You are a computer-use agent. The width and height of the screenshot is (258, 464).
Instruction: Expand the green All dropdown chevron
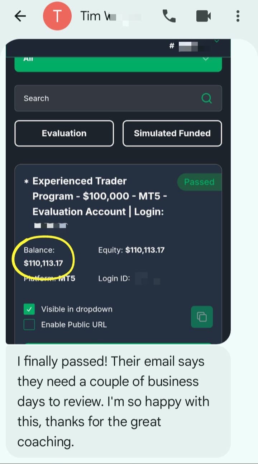tap(206, 59)
